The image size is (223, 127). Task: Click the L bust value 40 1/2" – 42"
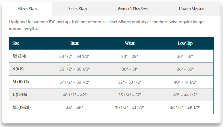pyautogui.click(x=74, y=95)
